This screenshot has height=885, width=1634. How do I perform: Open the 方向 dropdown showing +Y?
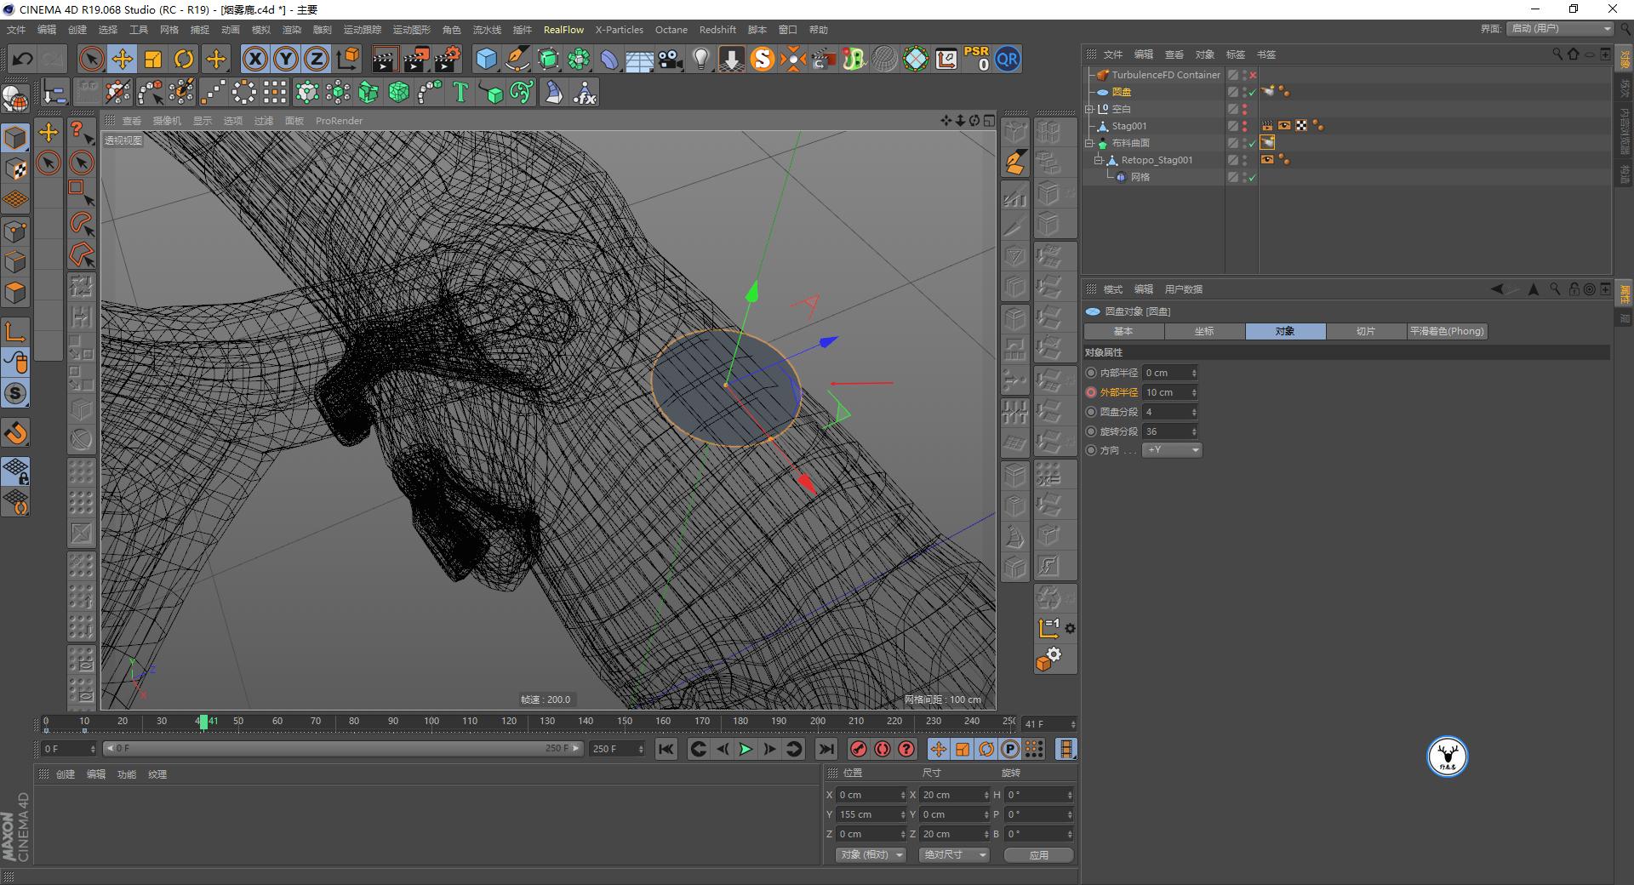(x=1172, y=449)
